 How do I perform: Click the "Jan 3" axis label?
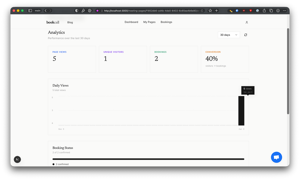(241, 129)
